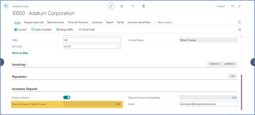Click the State field containing GA
The image size is (255, 115).
(x=92, y=40)
